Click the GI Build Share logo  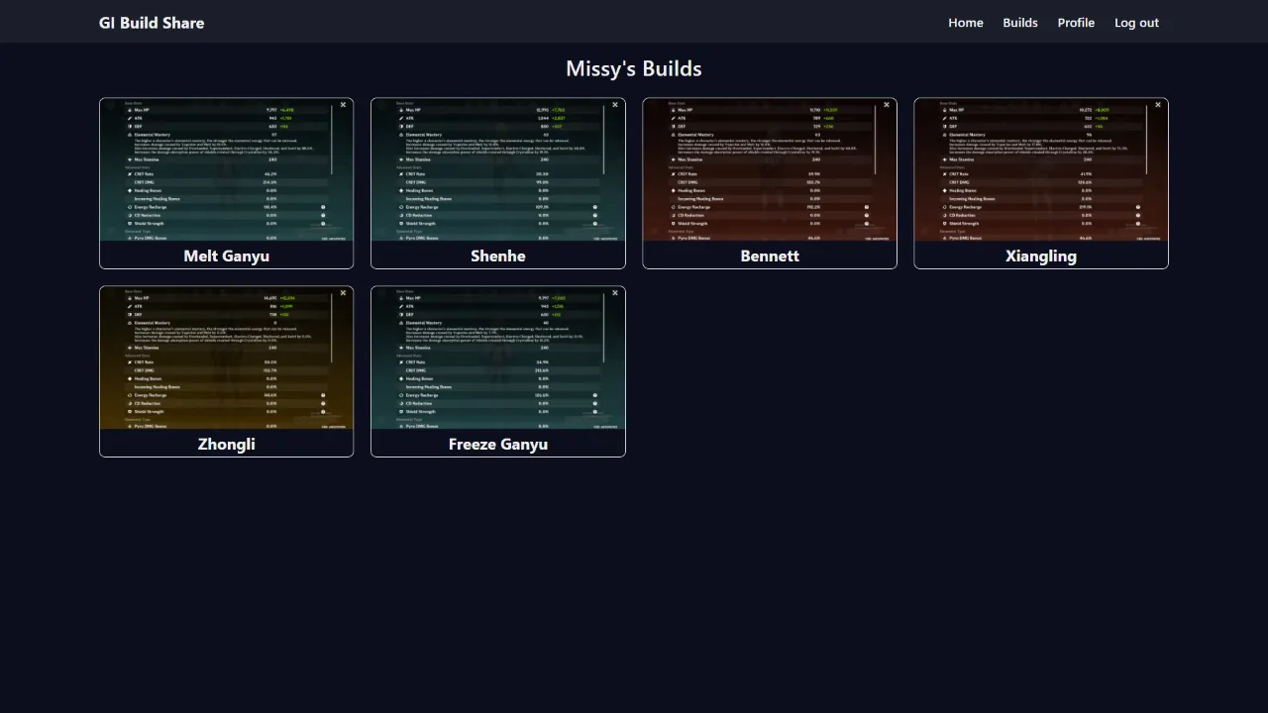(152, 23)
